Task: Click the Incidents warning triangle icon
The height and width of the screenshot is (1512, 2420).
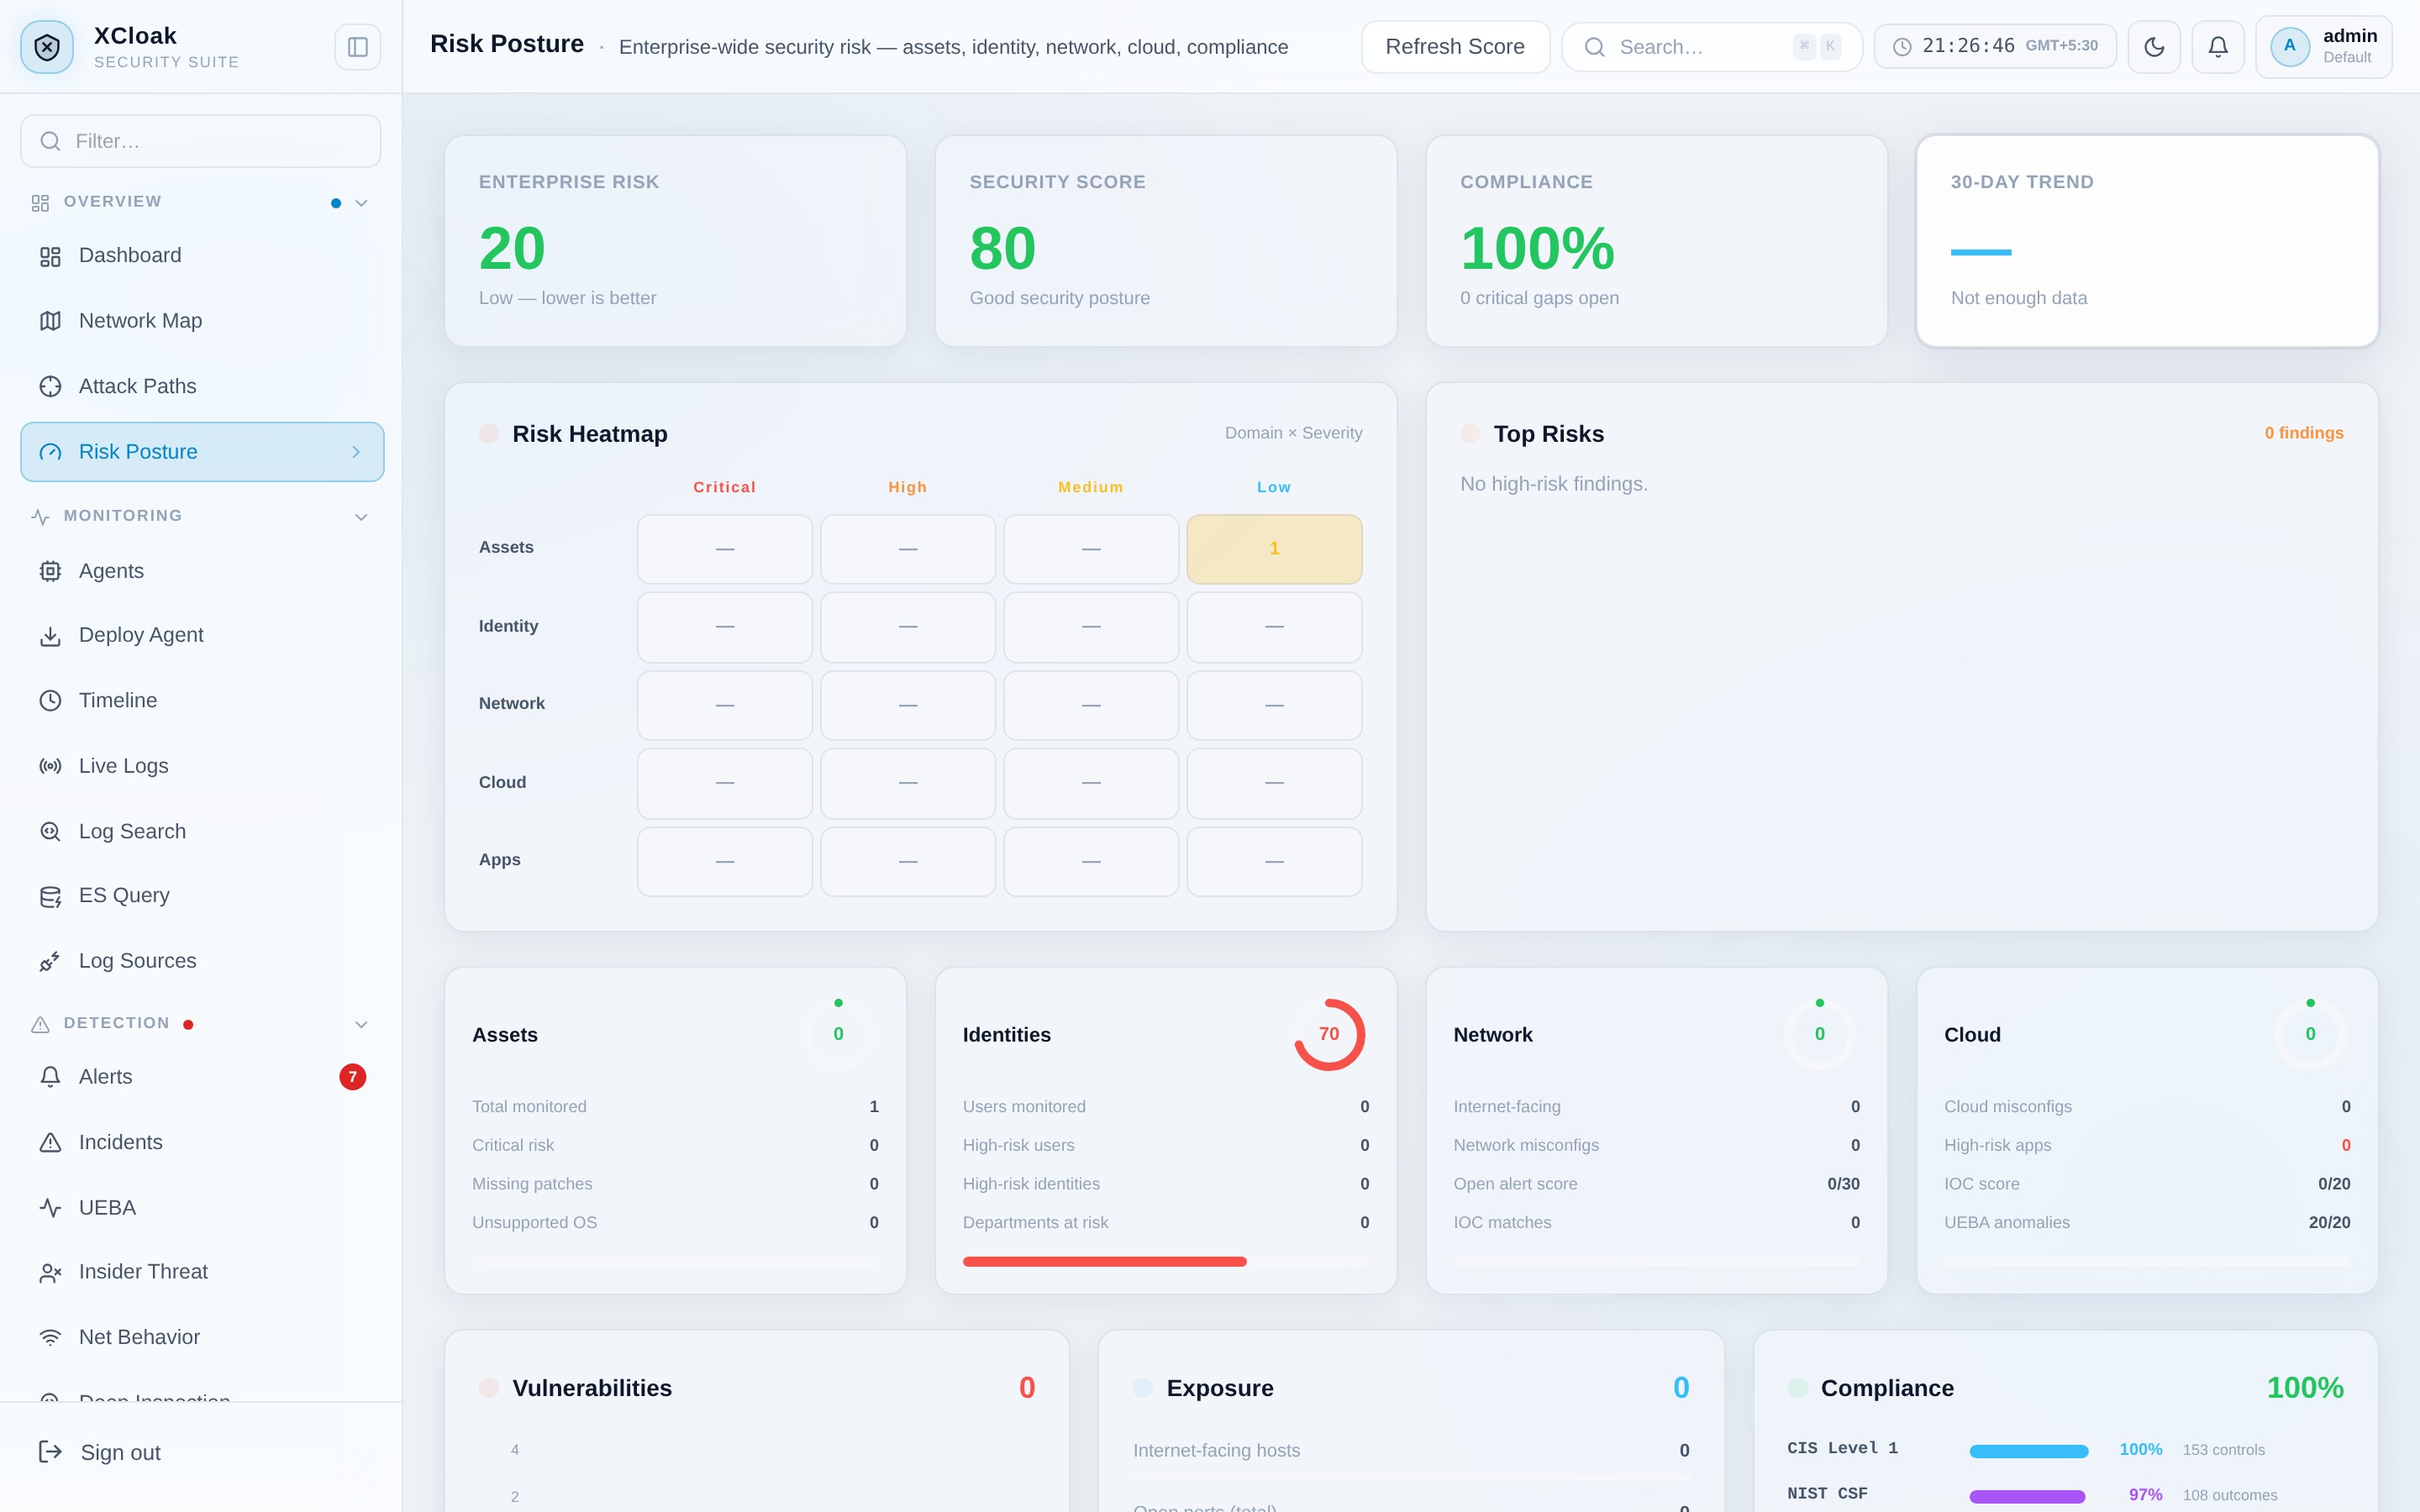Action: coord(50,1142)
